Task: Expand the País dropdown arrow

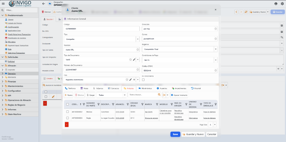Action: (138, 80)
